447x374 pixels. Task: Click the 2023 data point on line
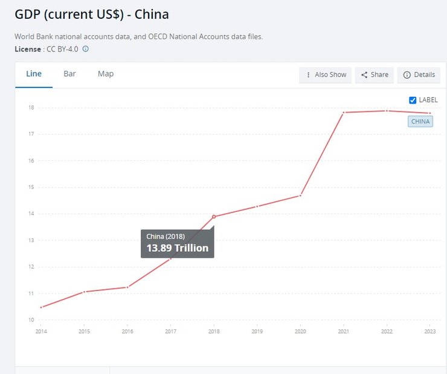[x=429, y=113]
